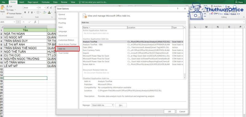Image resolution: width=246 pixels, height=117 pixels.
Task: Expand the Borders dropdown arrow
Action: (41, 13)
